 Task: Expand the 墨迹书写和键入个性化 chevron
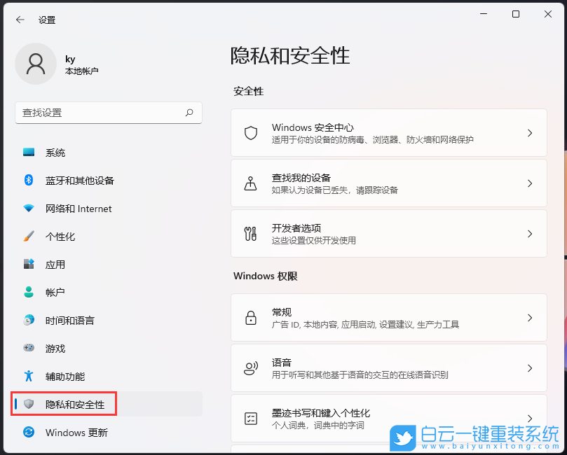click(x=531, y=419)
